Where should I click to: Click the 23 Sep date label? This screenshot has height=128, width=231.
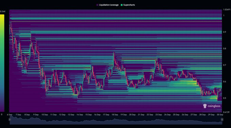159,115
